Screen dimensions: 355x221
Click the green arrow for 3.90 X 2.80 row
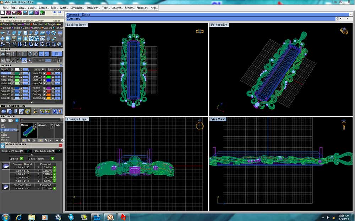[x=54, y=188]
